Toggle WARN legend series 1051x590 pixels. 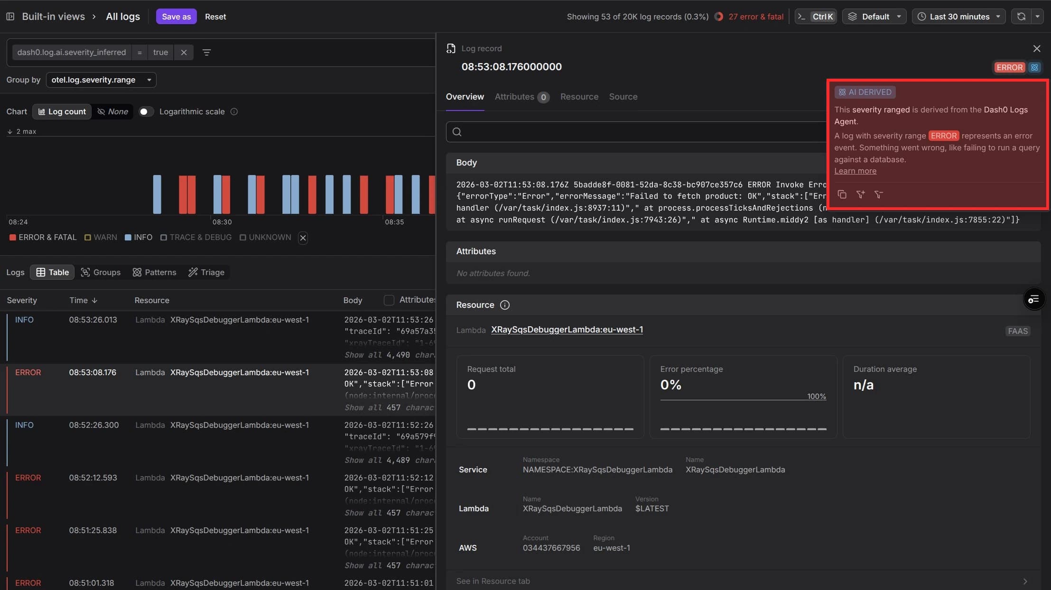click(x=101, y=237)
